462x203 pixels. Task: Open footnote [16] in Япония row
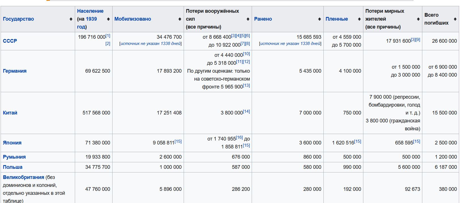click(240, 137)
